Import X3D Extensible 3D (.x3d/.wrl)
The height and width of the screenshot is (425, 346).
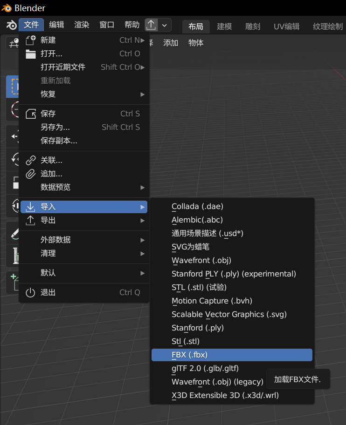(232, 396)
